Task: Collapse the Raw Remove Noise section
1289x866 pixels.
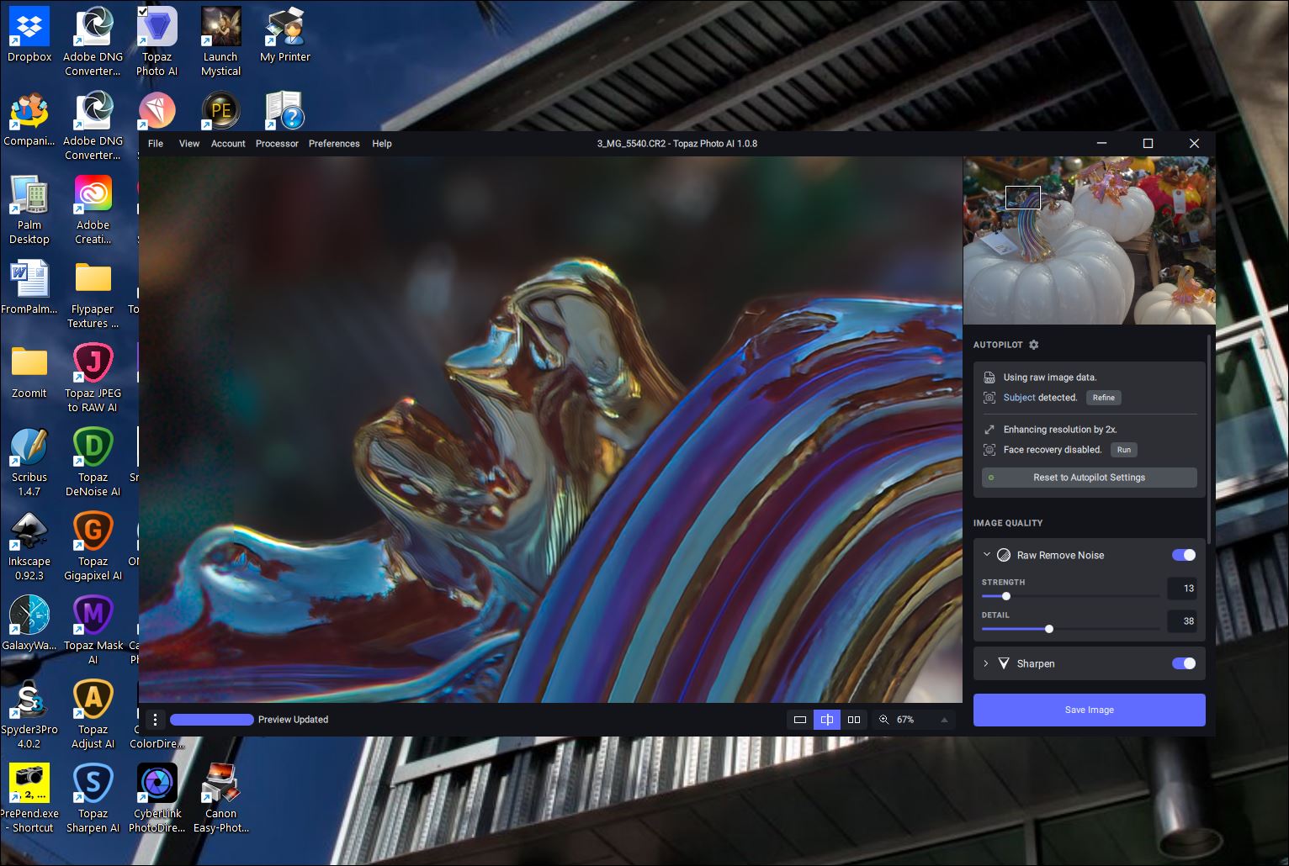Action: point(987,555)
